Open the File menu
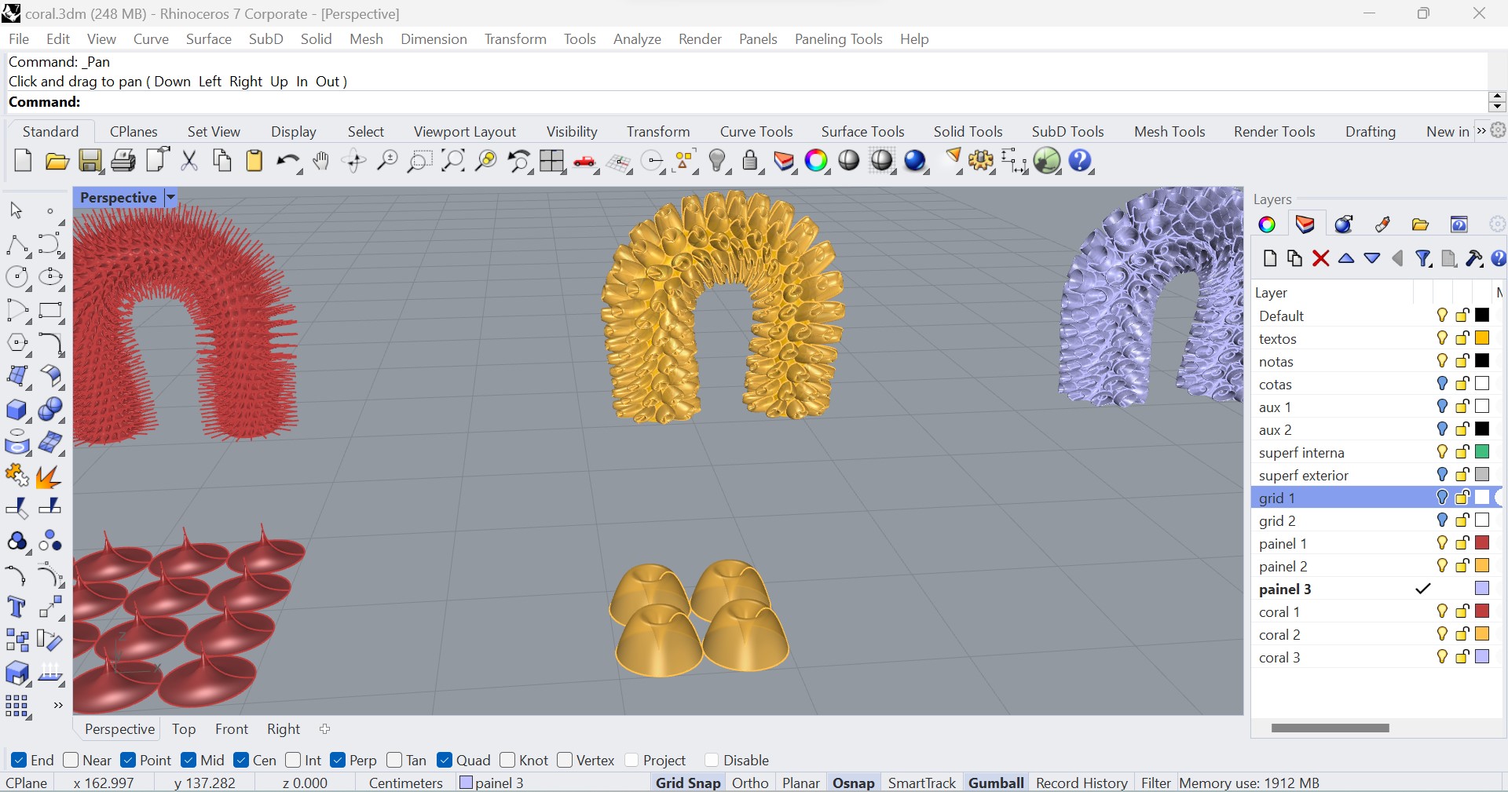1508x792 pixels. click(19, 39)
